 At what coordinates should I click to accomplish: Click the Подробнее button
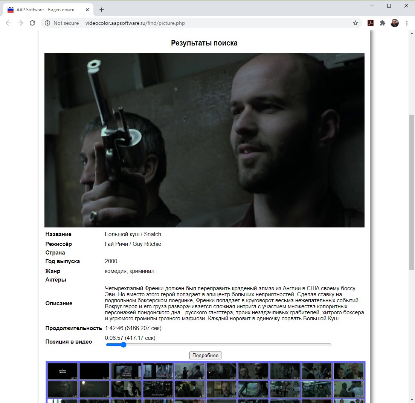pyautogui.click(x=205, y=355)
